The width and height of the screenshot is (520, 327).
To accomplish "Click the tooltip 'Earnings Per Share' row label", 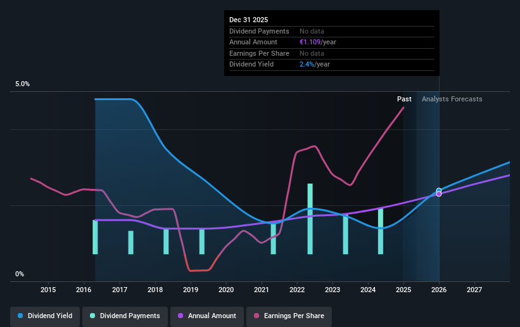I will 259,53.
